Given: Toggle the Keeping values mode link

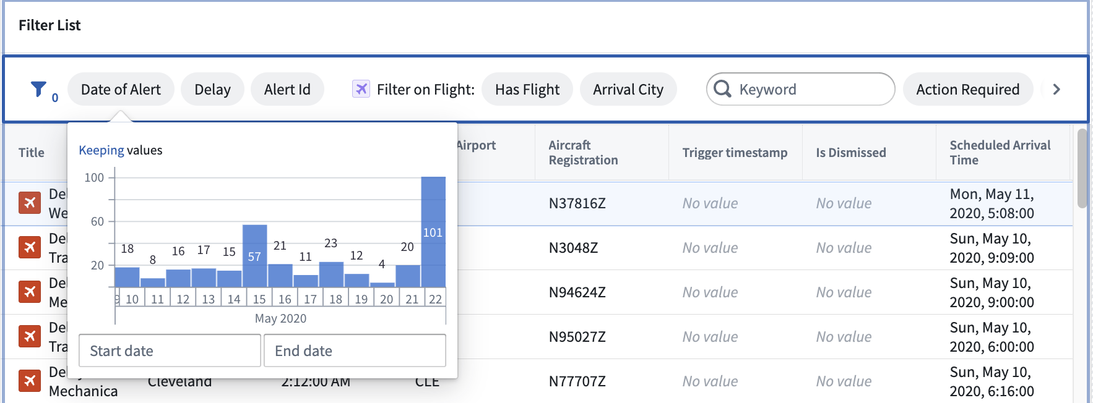Looking at the screenshot, I should [102, 150].
